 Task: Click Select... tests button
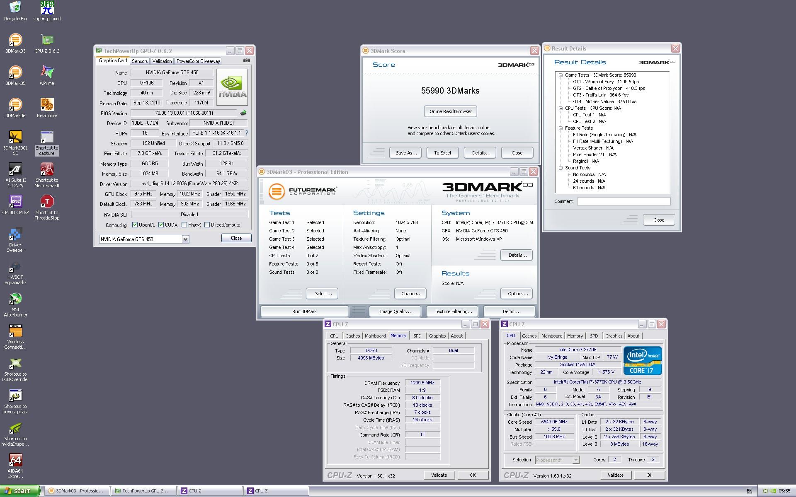323,294
